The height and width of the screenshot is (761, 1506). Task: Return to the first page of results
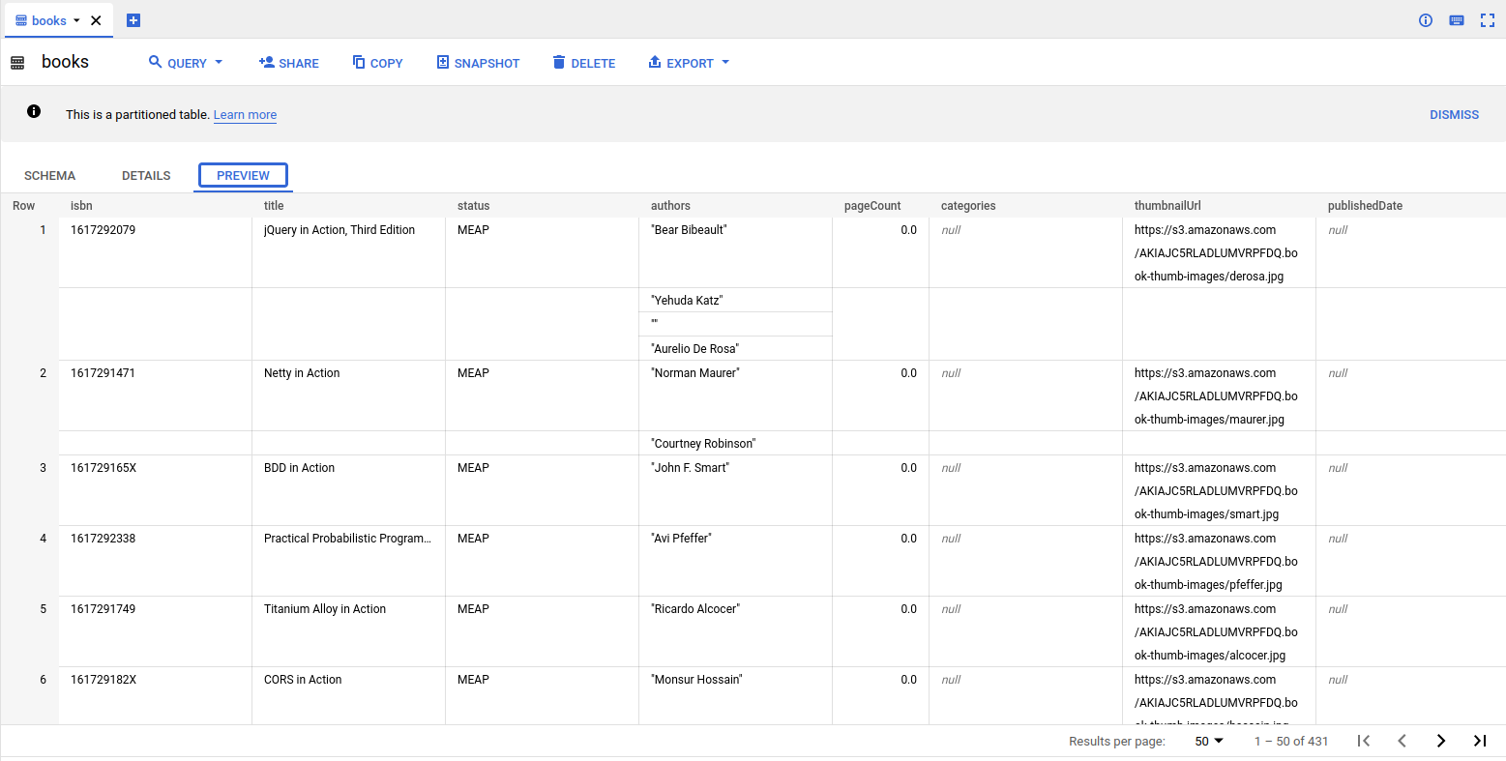click(x=1364, y=741)
